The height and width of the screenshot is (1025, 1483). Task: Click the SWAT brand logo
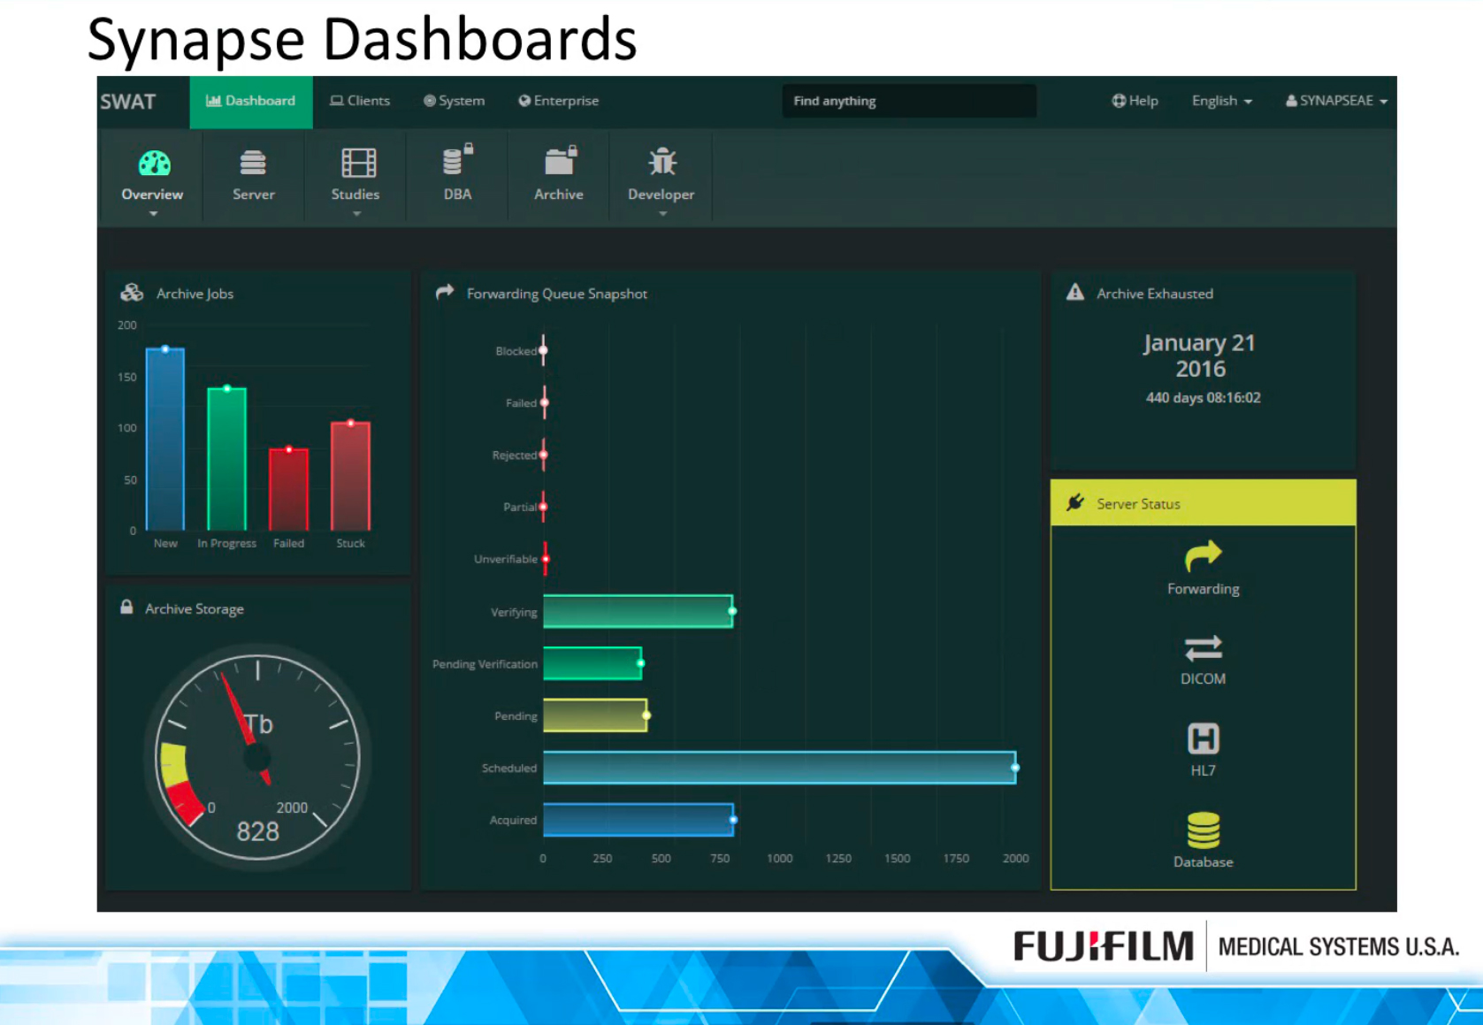[128, 102]
